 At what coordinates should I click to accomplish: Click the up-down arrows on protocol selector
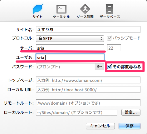click(101, 38)
